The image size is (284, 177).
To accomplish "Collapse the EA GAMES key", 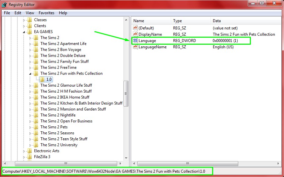I will (24, 32).
